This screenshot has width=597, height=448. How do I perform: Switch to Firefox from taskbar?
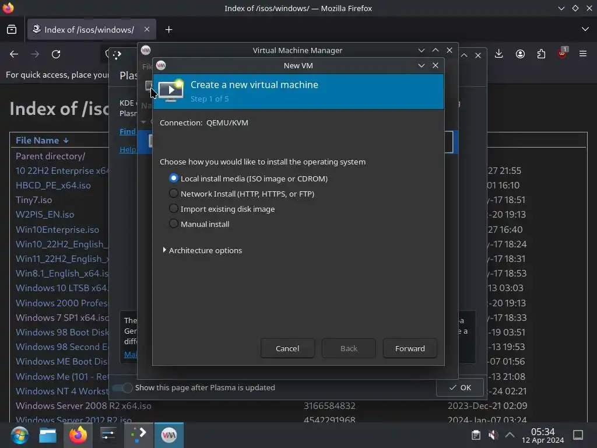(x=78, y=435)
